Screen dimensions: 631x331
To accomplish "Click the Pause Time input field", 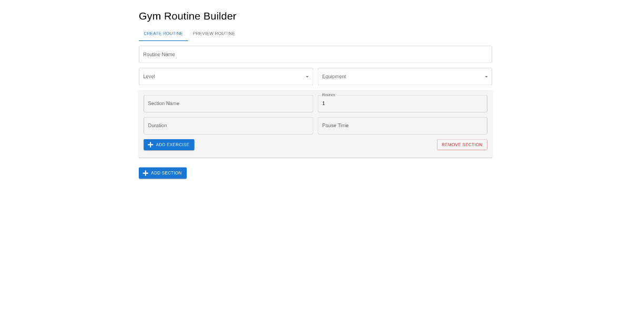I will 402,126.
